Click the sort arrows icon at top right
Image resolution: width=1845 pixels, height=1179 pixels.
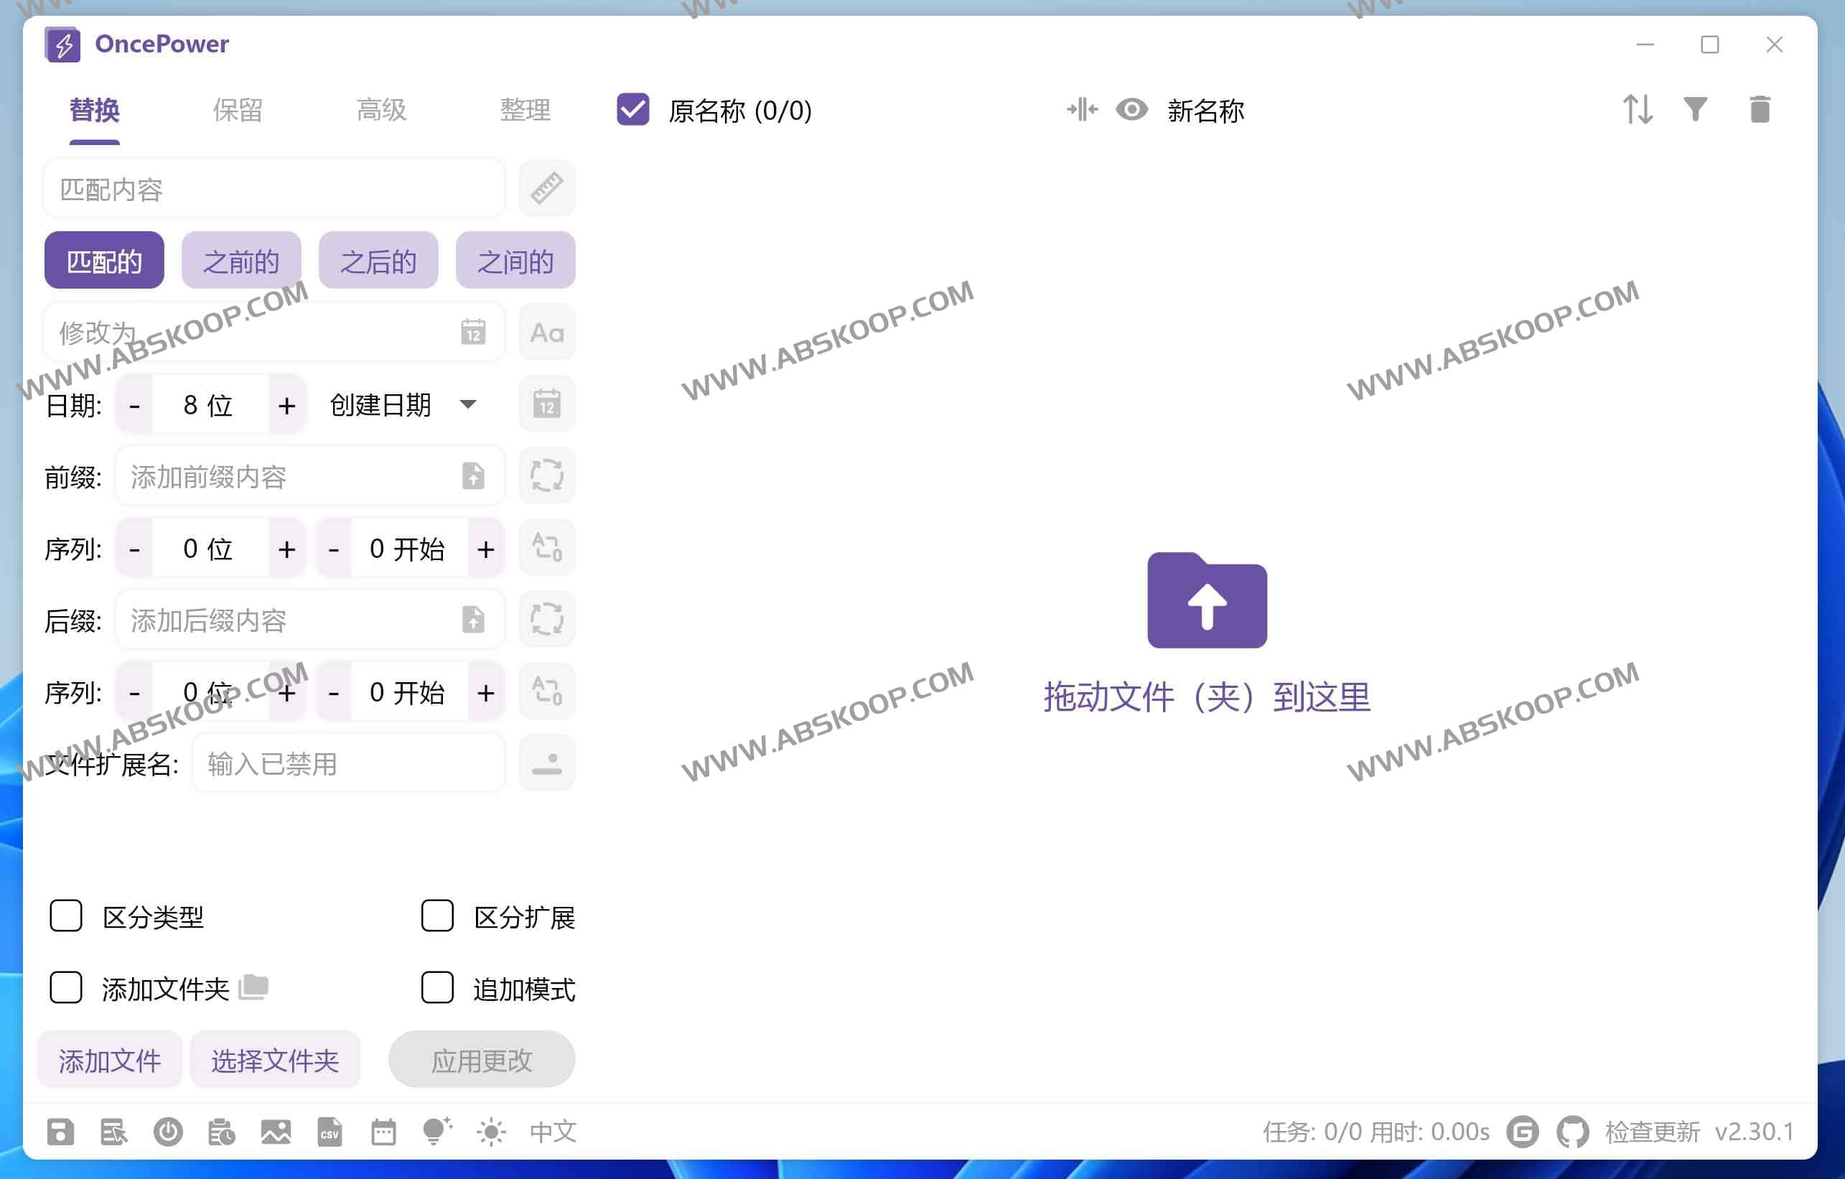1640,110
